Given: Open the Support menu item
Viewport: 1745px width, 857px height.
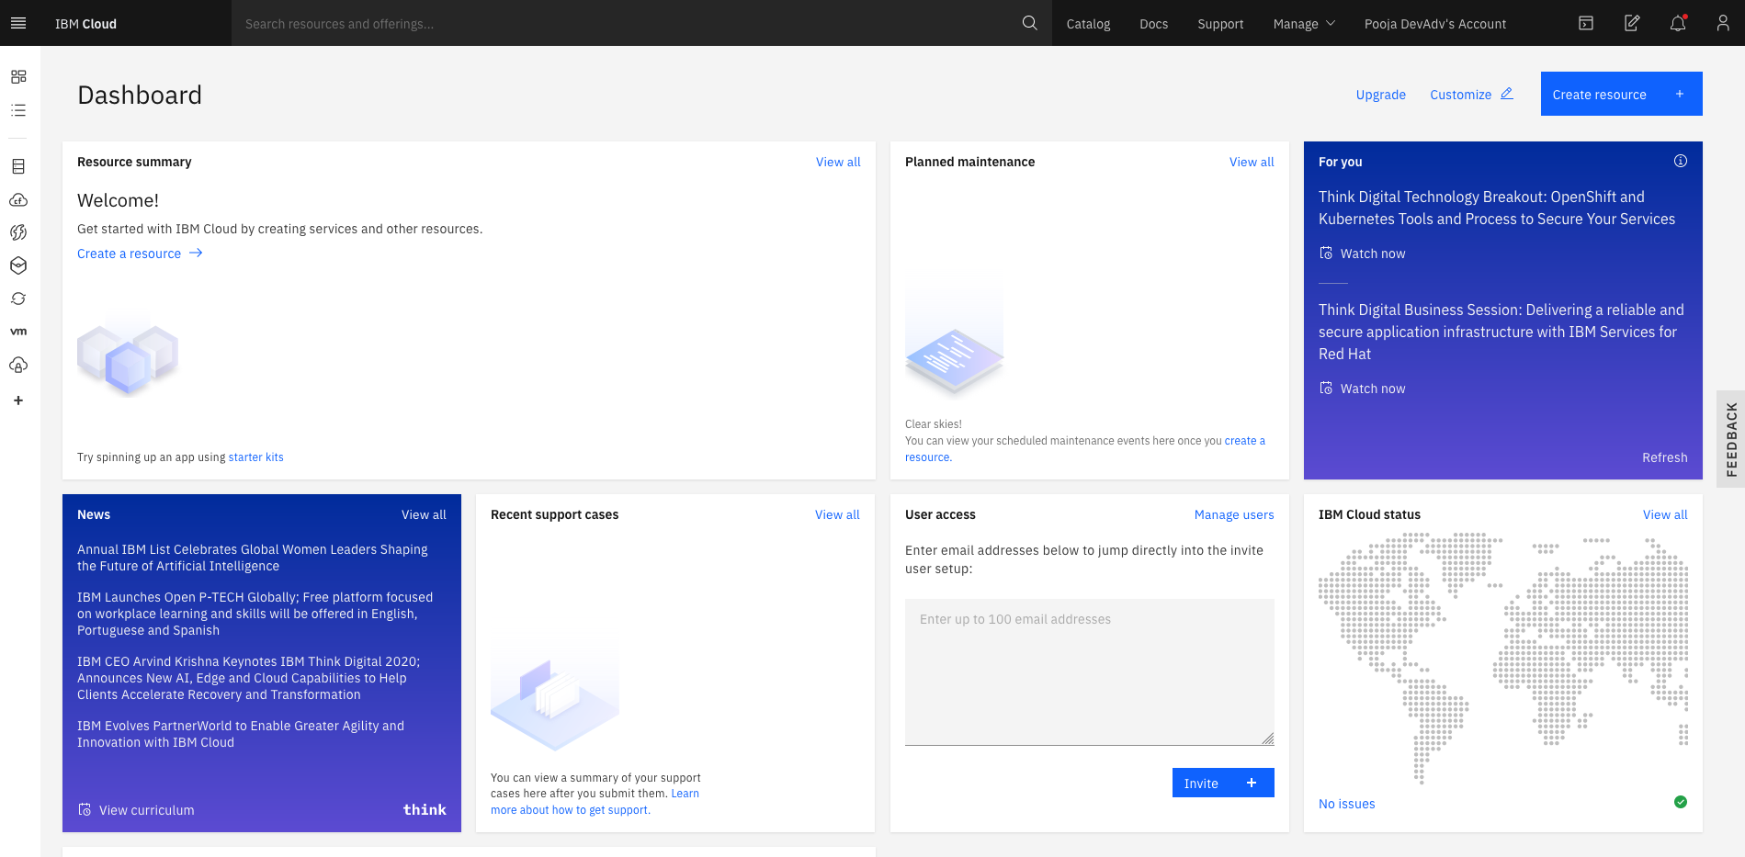Looking at the screenshot, I should (1220, 24).
